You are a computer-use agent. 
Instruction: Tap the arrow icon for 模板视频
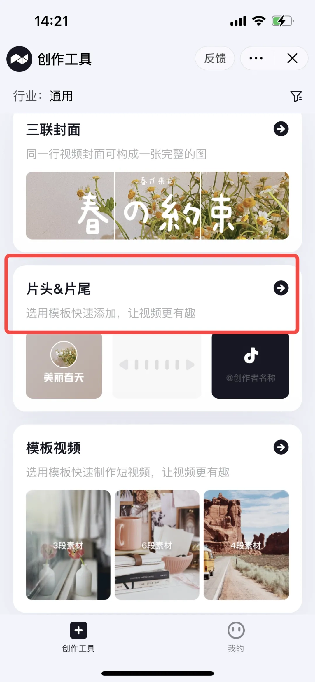281,447
